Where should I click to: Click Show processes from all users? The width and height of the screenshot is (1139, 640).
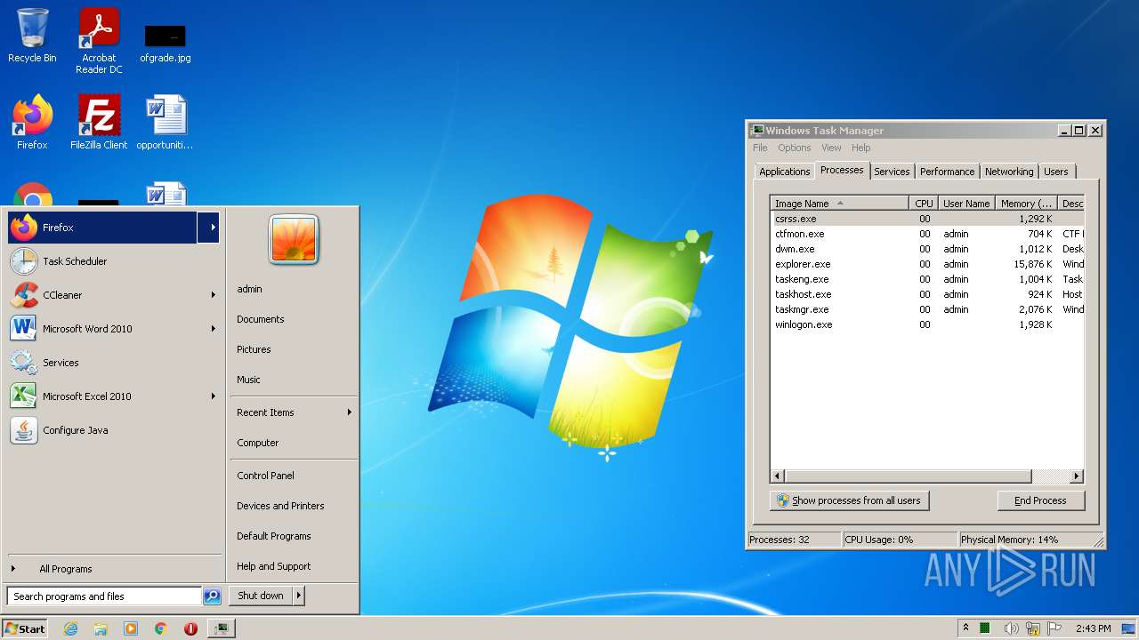[849, 500]
